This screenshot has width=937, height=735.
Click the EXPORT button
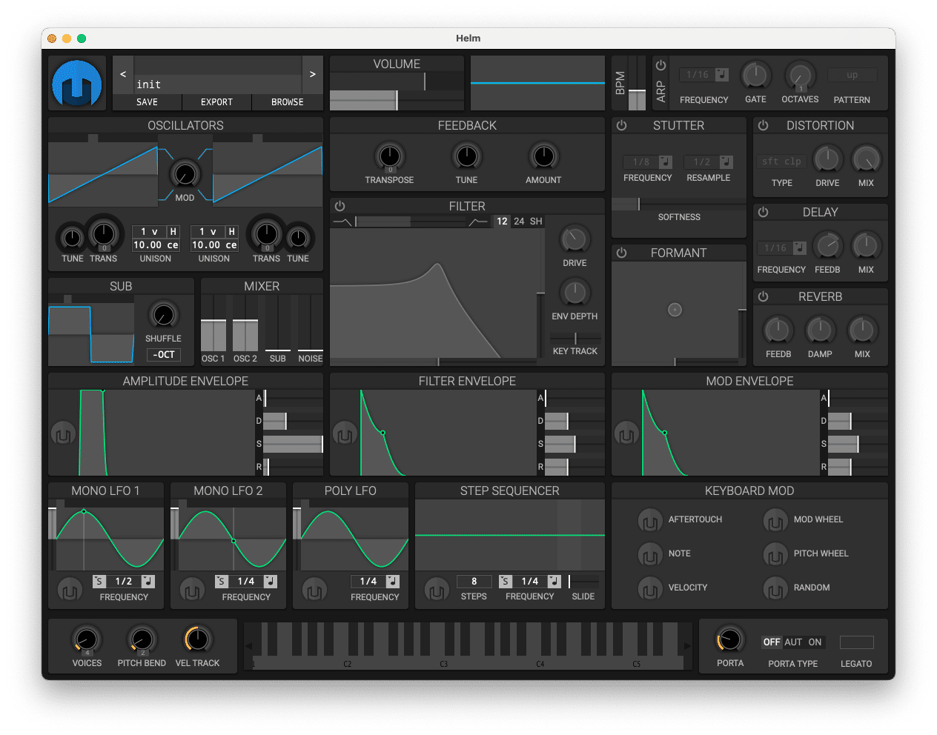click(216, 102)
